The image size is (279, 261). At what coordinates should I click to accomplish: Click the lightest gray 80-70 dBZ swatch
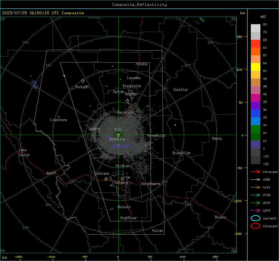click(255, 28)
